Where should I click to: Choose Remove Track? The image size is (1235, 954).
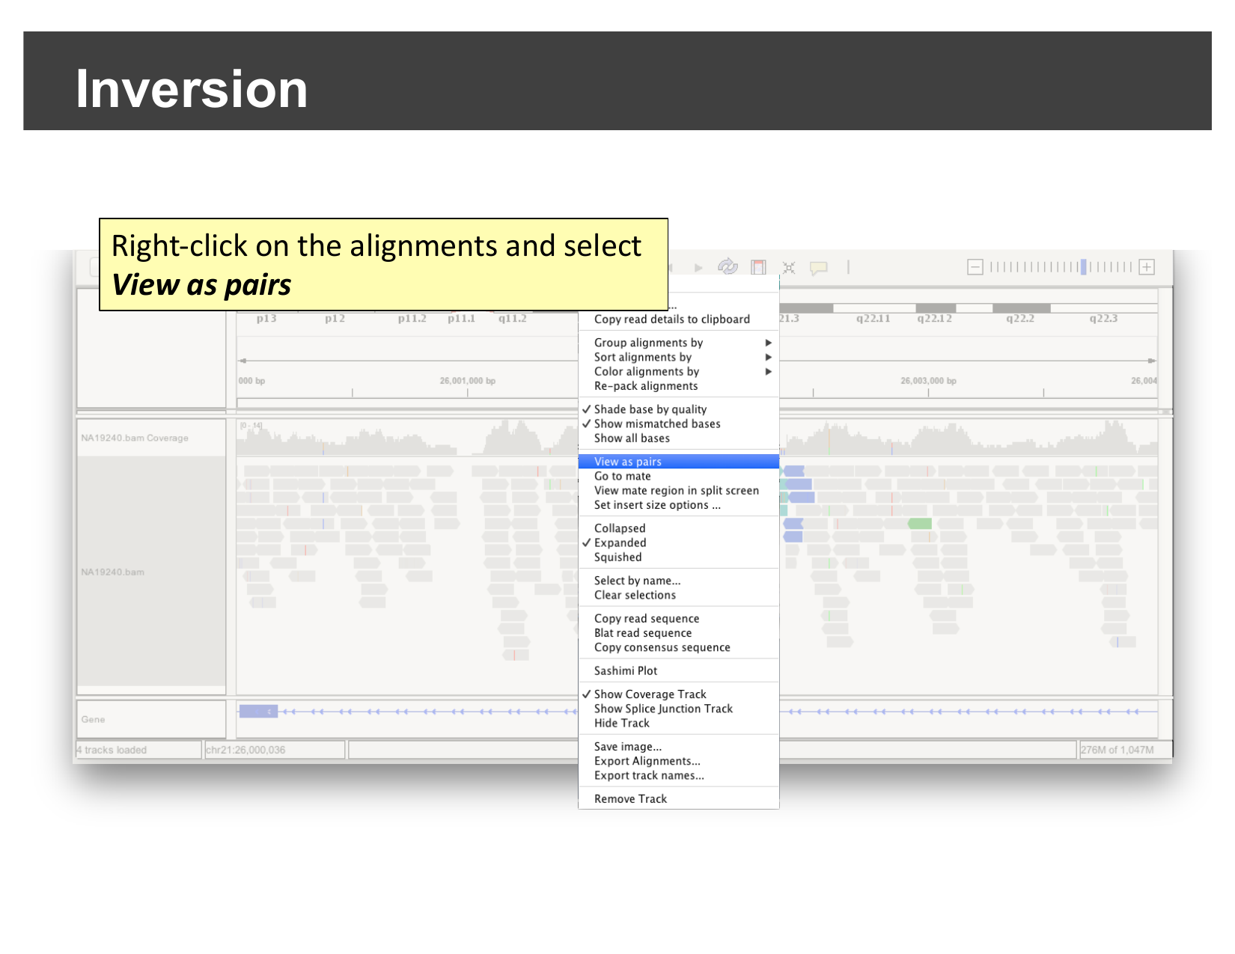point(679,799)
